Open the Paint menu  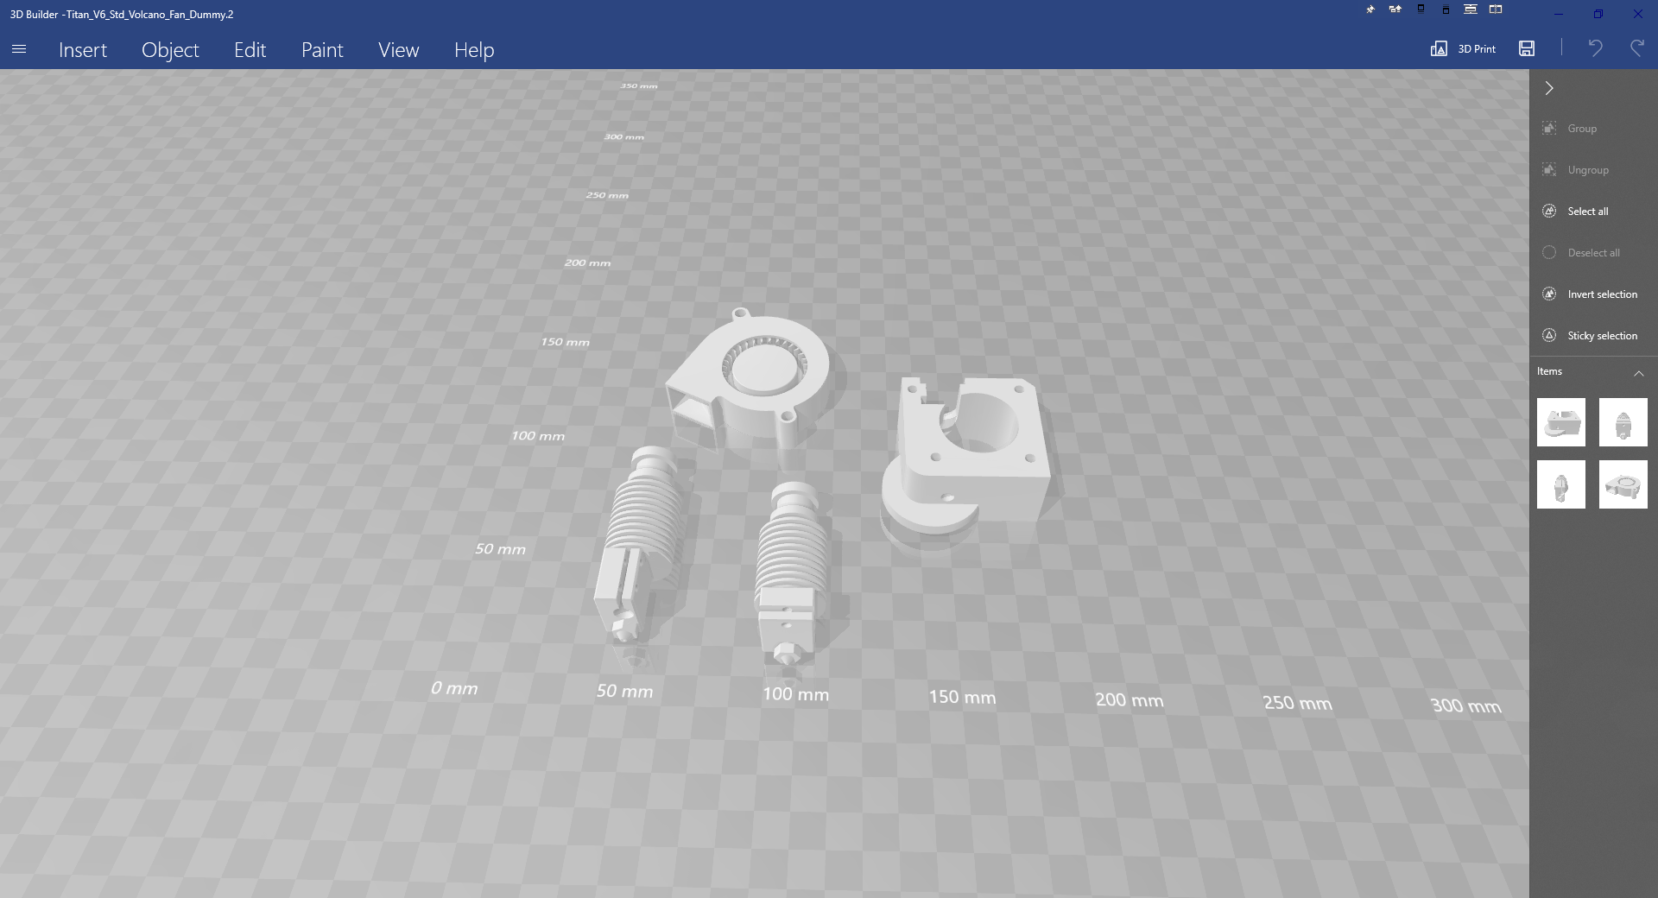(322, 50)
